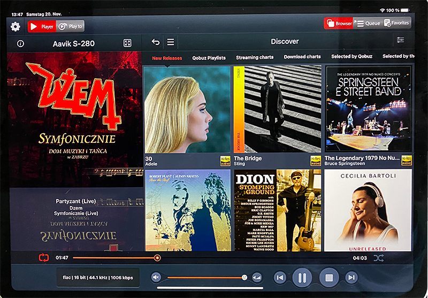Open Robert Plant Alison Krauss album
The width and height of the screenshot is (428, 298).
coord(188,210)
